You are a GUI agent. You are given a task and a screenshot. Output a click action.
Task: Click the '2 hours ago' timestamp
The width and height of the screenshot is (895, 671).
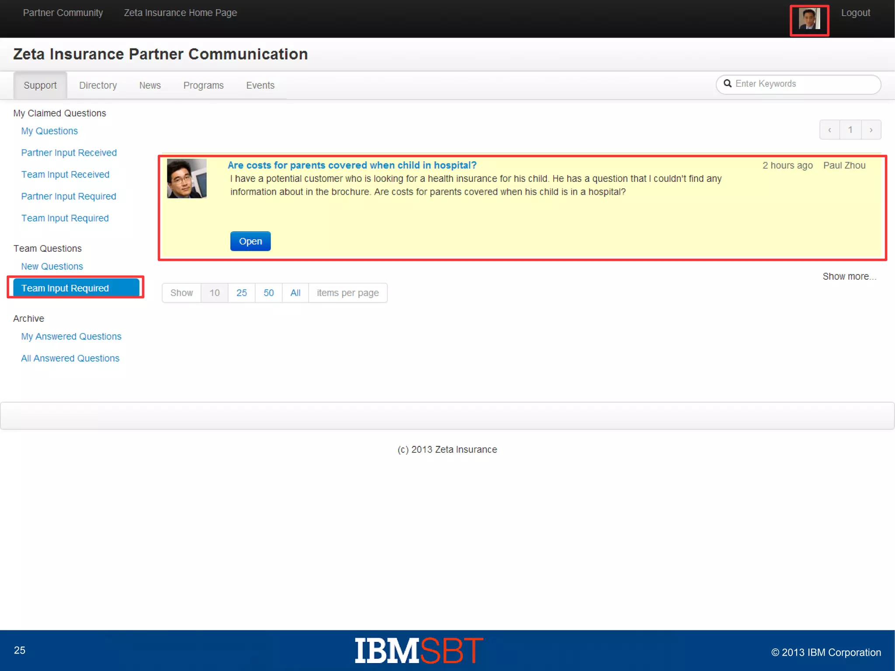click(x=787, y=166)
